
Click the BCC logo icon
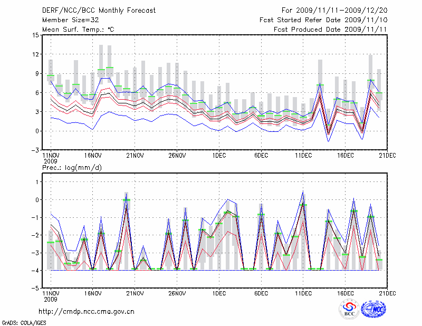pyautogui.click(x=349, y=310)
